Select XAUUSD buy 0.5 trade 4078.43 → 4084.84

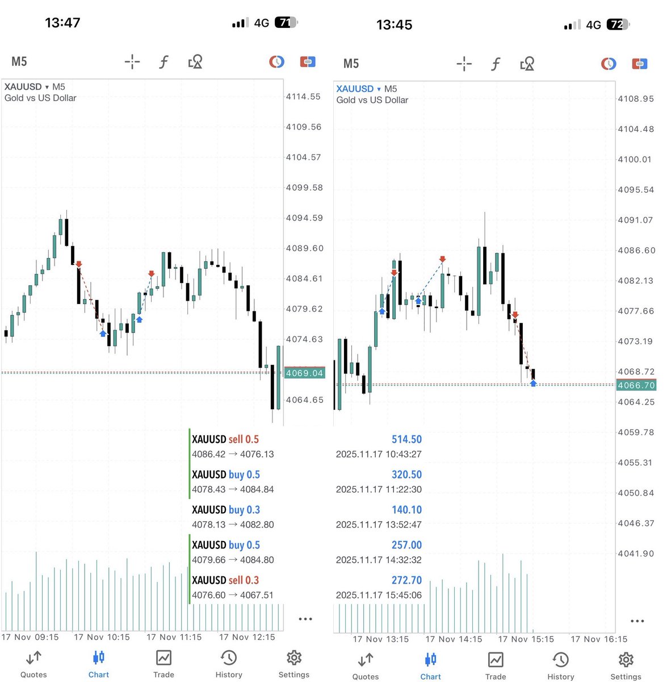coord(233,481)
